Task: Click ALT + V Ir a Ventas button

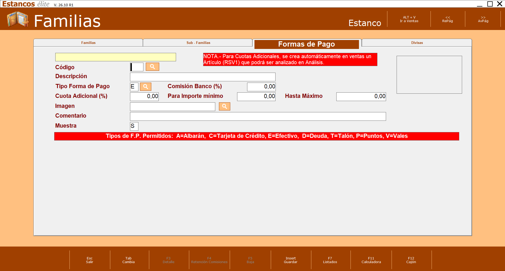Action: pos(409,19)
